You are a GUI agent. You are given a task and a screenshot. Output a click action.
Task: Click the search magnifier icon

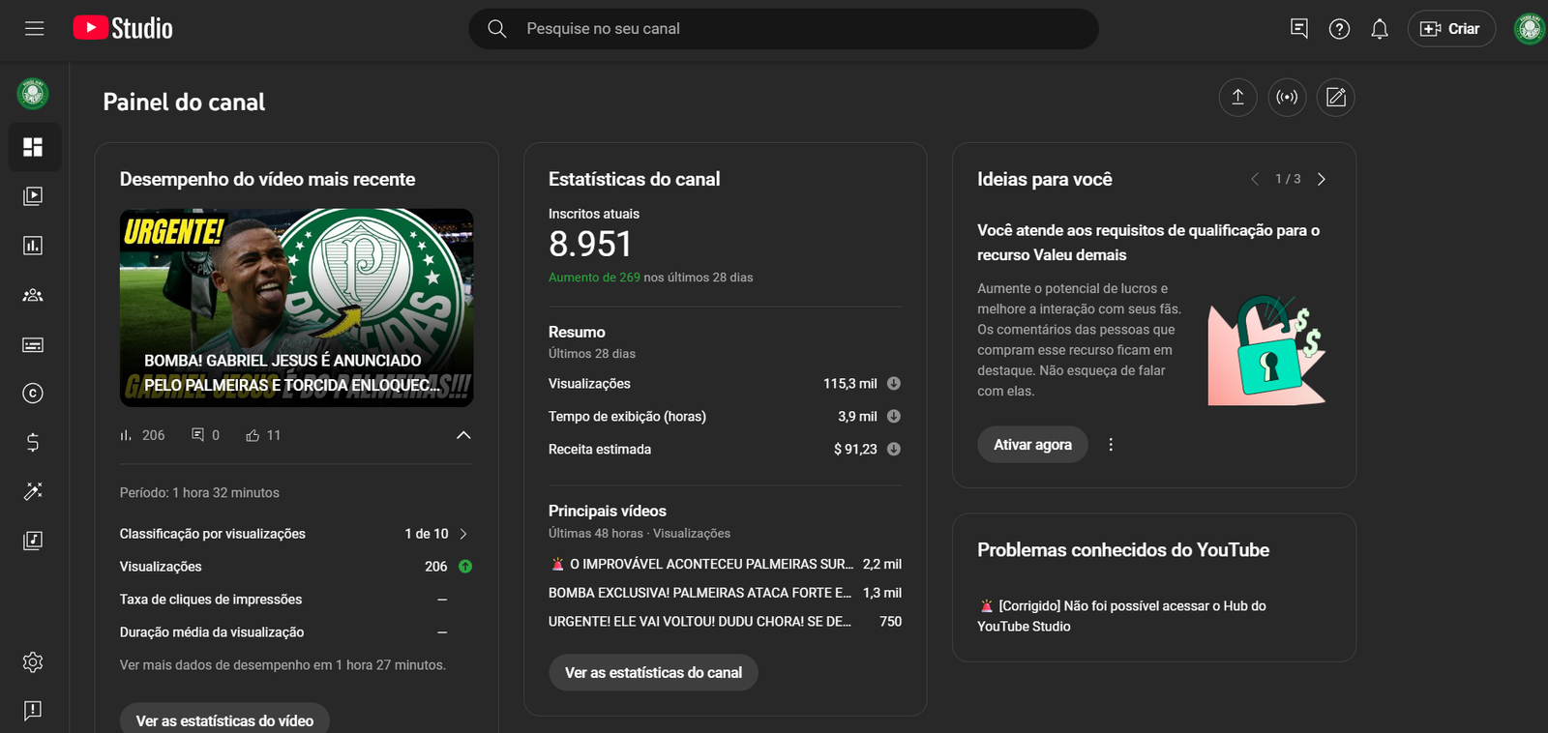[x=497, y=29]
